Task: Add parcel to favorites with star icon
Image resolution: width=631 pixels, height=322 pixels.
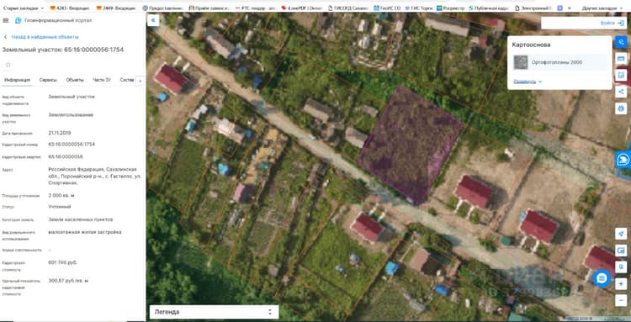Action: pyautogui.click(x=8, y=65)
